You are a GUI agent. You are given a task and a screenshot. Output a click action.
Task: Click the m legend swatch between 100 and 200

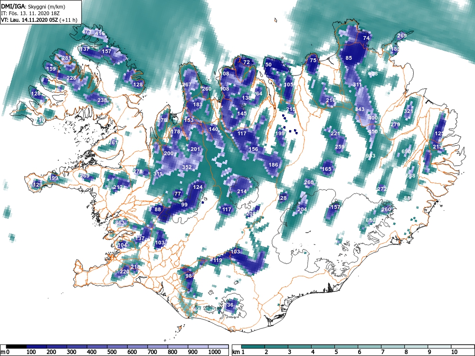tap(37, 347)
